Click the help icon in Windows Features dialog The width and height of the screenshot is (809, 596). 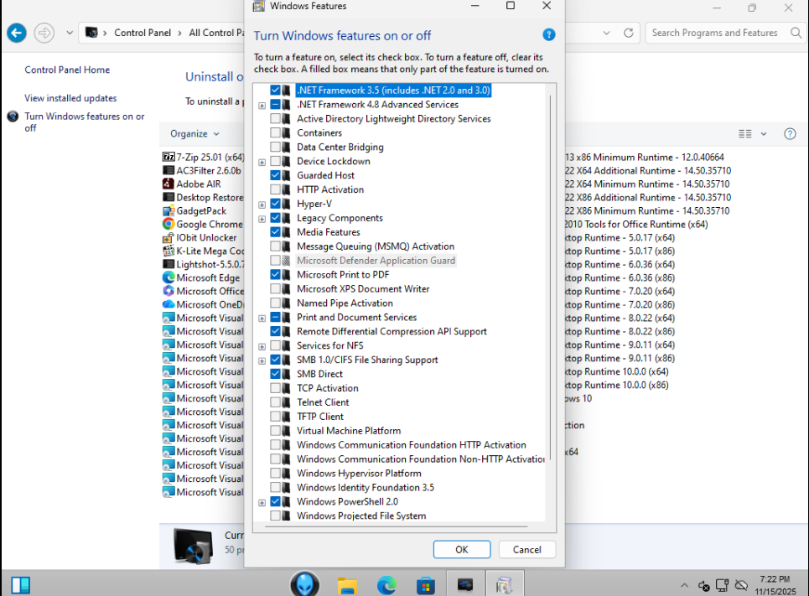point(548,35)
